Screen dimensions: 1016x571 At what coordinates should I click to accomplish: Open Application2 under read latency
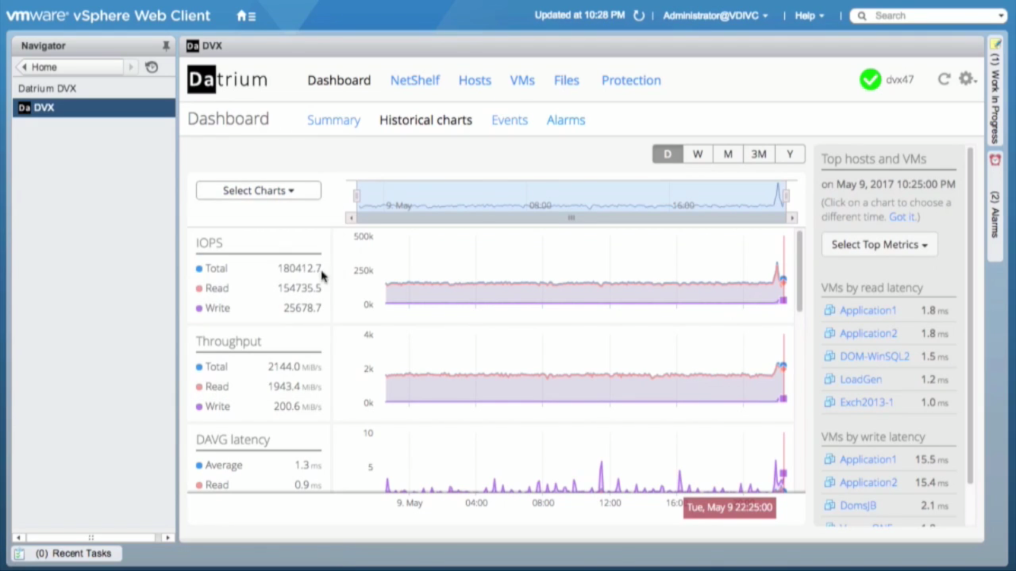[x=868, y=334]
